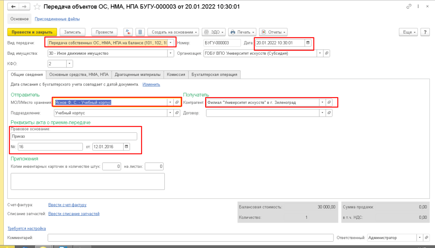Expand the КФО dropdown list
435x248 pixels.
(x=69, y=64)
